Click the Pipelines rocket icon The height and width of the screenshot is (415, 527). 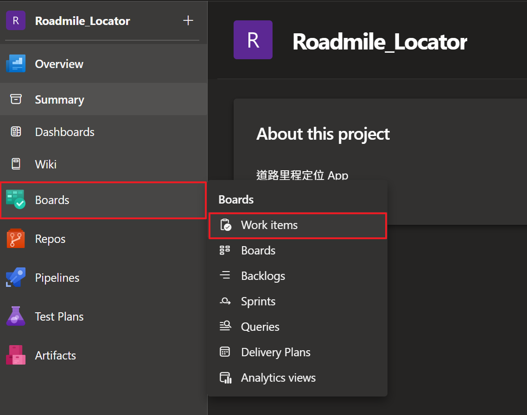(x=16, y=278)
